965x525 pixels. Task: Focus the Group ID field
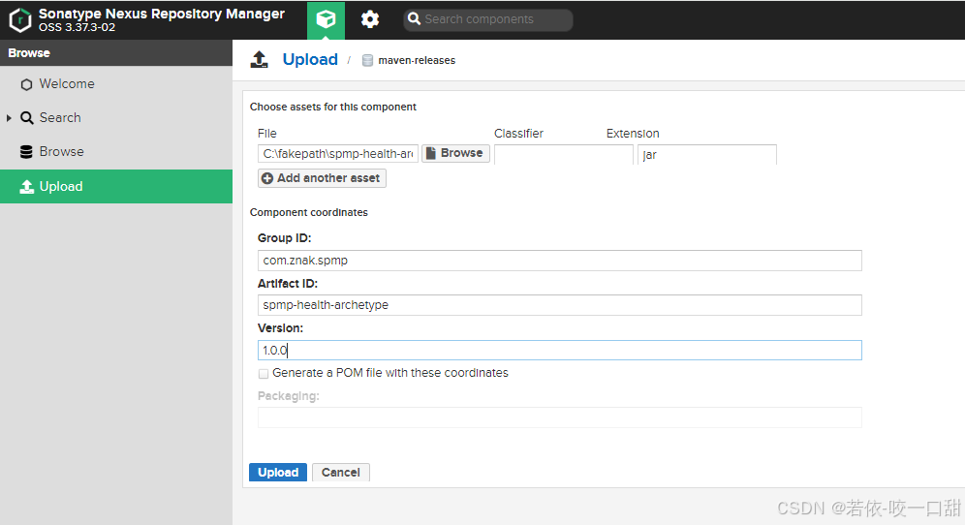click(559, 261)
